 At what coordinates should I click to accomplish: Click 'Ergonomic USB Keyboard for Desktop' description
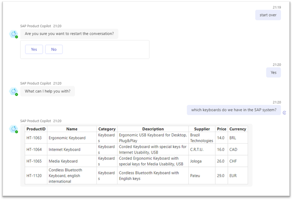pyautogui.click(x=153, y=138)
